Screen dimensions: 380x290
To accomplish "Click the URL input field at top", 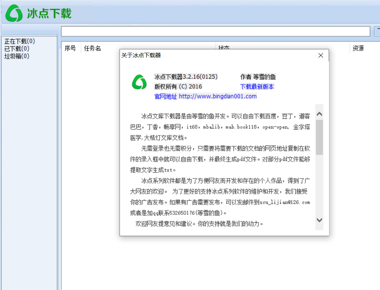I will [215, 31].
